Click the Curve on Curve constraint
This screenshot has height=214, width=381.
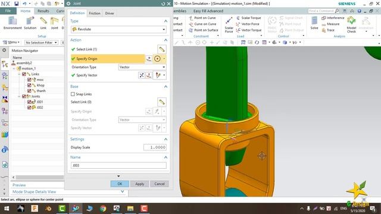pyautogui.click(x=202, y=24)
